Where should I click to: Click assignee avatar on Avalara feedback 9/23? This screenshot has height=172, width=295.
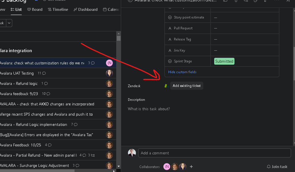pos(109,94)
